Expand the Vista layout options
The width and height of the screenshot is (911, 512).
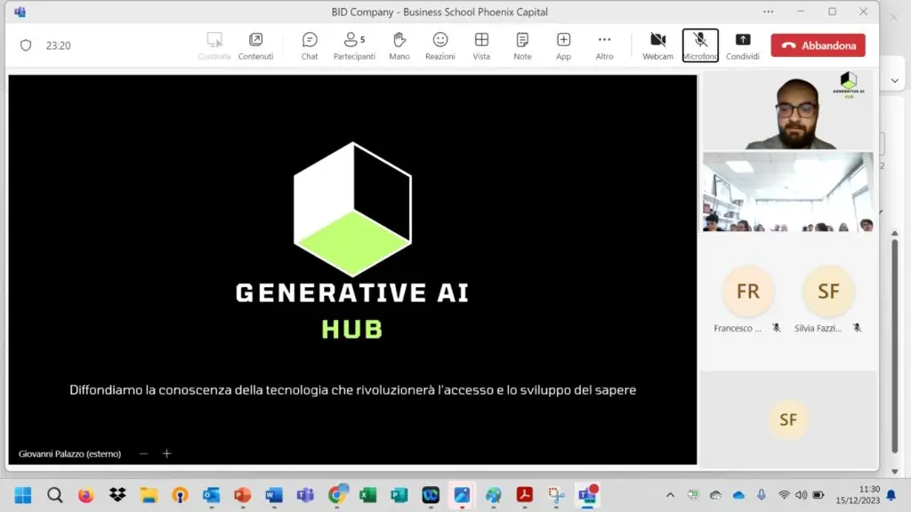point(481,45)
